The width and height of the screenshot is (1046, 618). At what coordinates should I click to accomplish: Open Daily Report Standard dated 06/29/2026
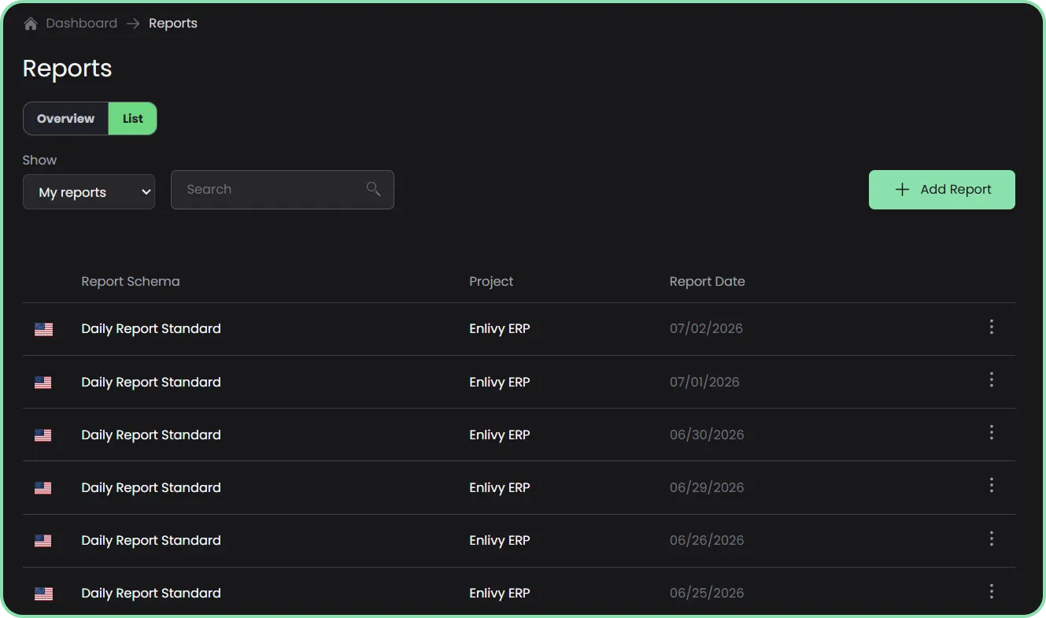click(x=151, y=487)
